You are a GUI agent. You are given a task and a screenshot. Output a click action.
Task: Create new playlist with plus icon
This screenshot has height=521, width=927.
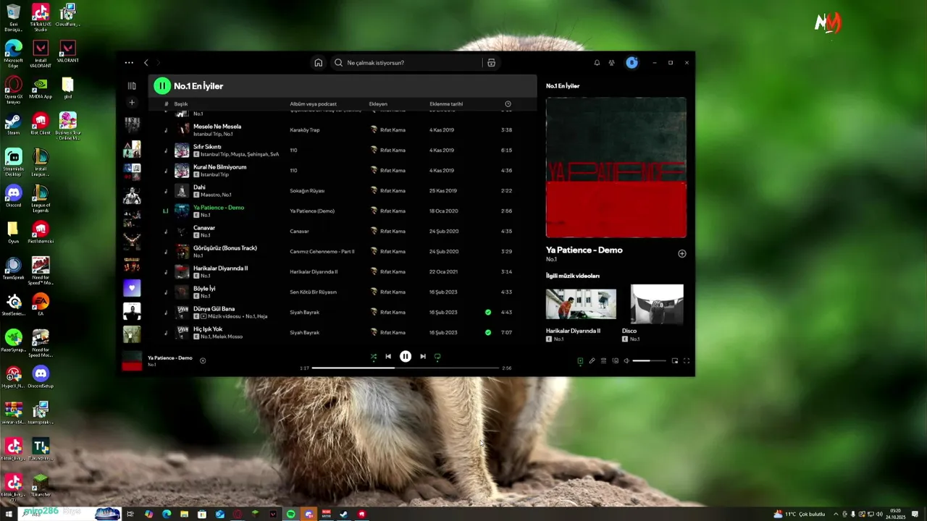132,103
